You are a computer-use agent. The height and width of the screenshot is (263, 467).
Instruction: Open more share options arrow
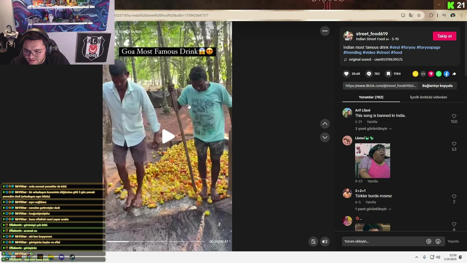click(454, 74)
